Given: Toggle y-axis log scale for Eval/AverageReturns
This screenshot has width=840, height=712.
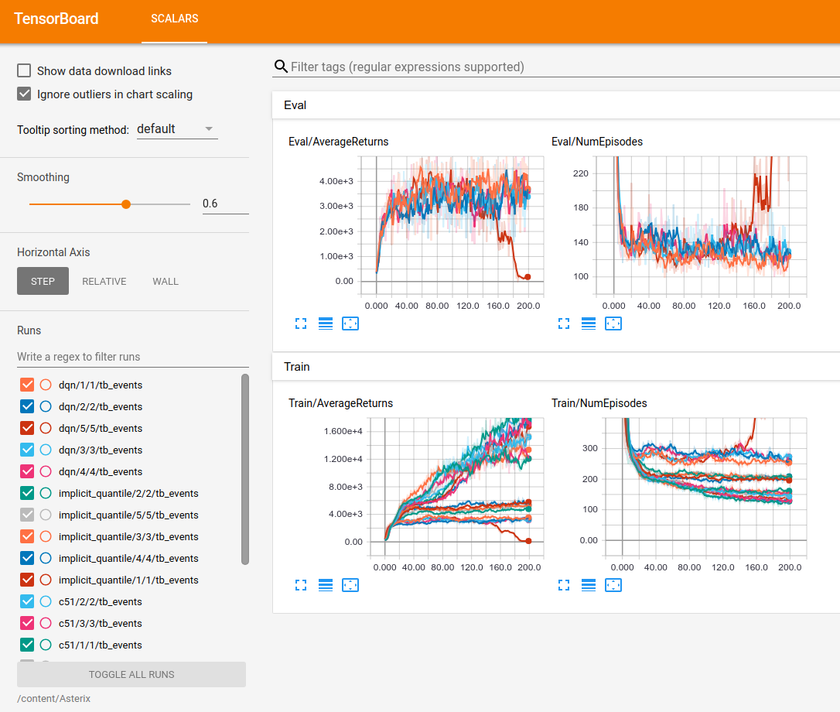Looking at the screenshot, I should (x=326, y=323).
